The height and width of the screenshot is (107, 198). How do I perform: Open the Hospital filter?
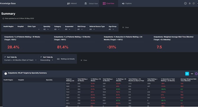coord(20,27)
